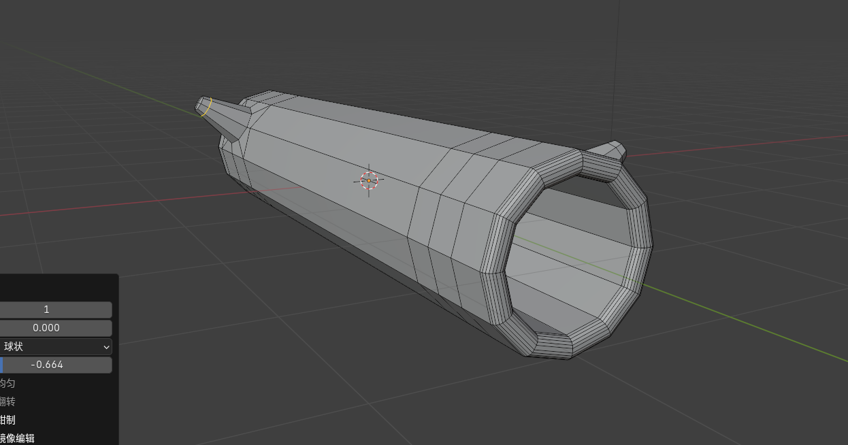
Task: Toggle the 均匀 option
Action: click(x=8, y=383)
